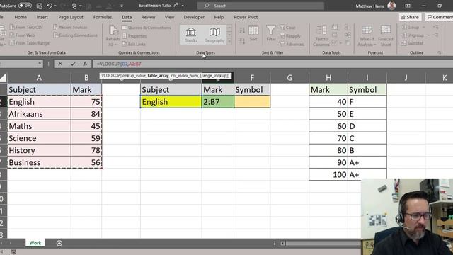Open Advanced filter options
The height and width of the screenshot is (255, 453).
292,44
